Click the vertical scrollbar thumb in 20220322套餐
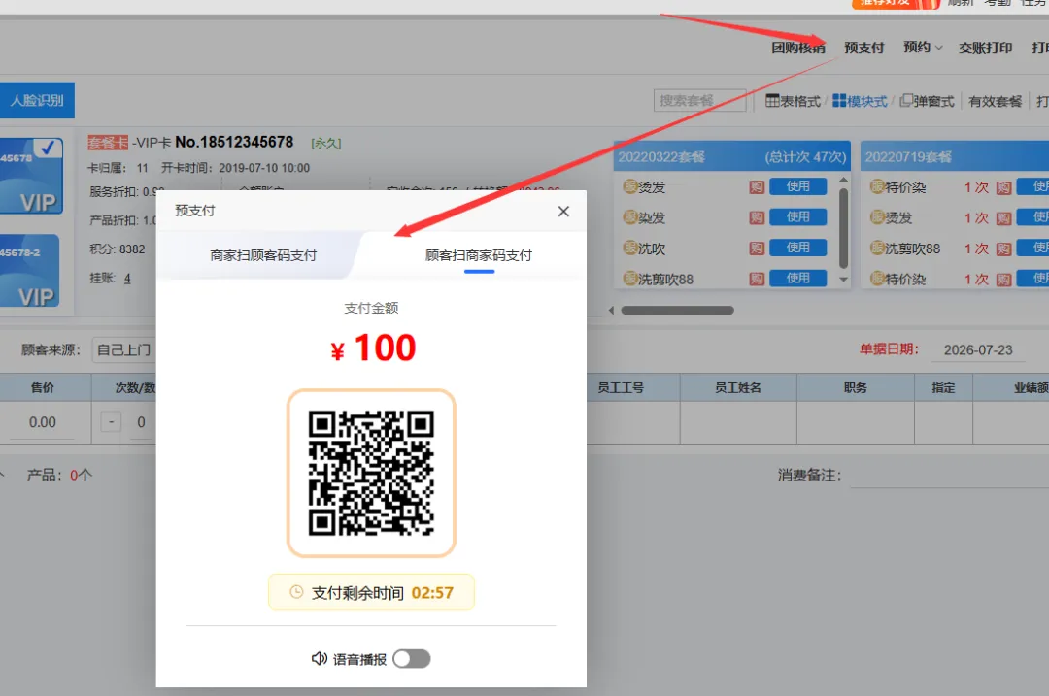The height and width of the screenshot is (696, 1049). tap(844, 228)
